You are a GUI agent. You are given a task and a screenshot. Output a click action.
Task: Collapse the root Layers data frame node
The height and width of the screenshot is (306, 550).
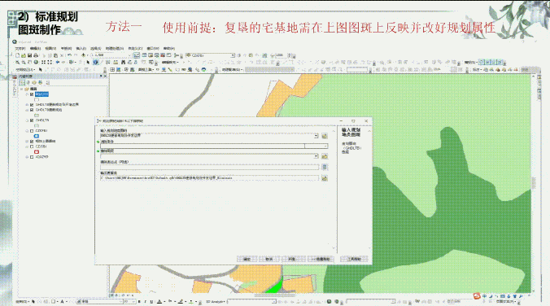22,90
